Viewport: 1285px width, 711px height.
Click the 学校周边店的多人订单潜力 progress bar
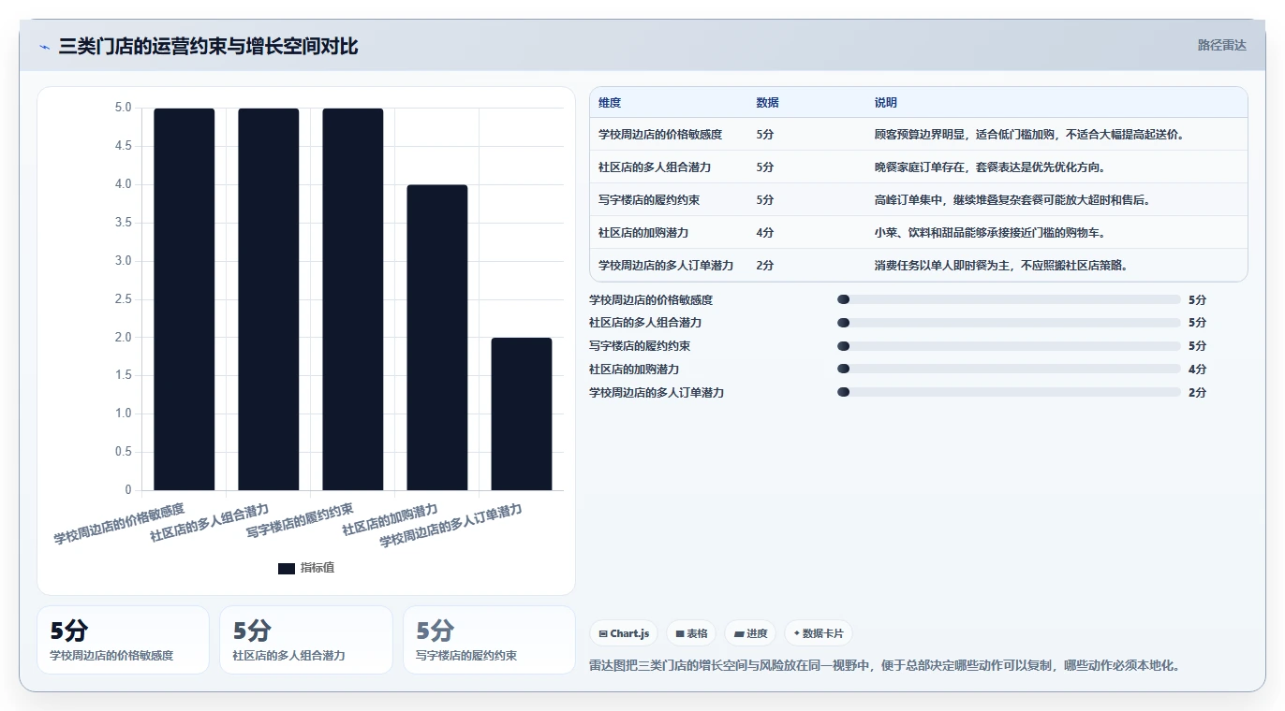pos(1009,392)
